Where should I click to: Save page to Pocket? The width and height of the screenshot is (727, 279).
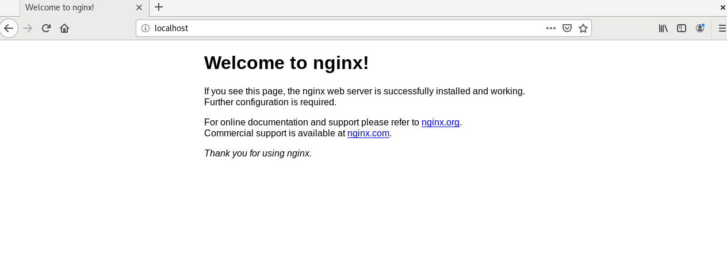pyautogui.click(x=567, y=28)
